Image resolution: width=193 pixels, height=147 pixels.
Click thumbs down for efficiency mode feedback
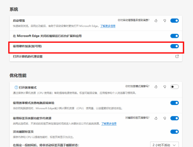click(164, 87)
